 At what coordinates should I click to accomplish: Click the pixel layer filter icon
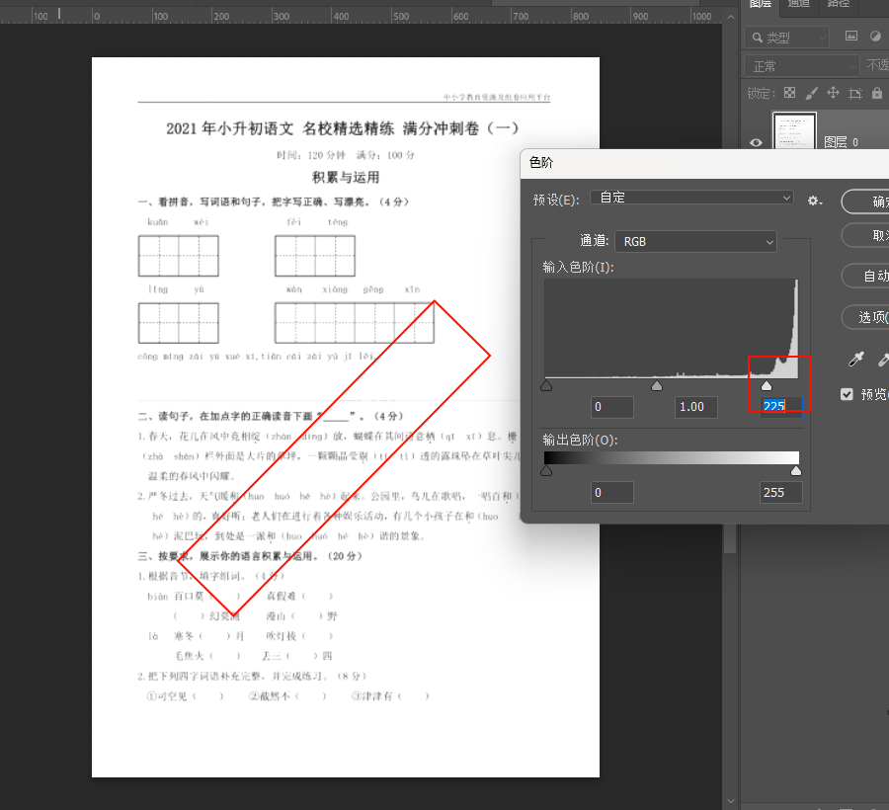coord(851,37)
